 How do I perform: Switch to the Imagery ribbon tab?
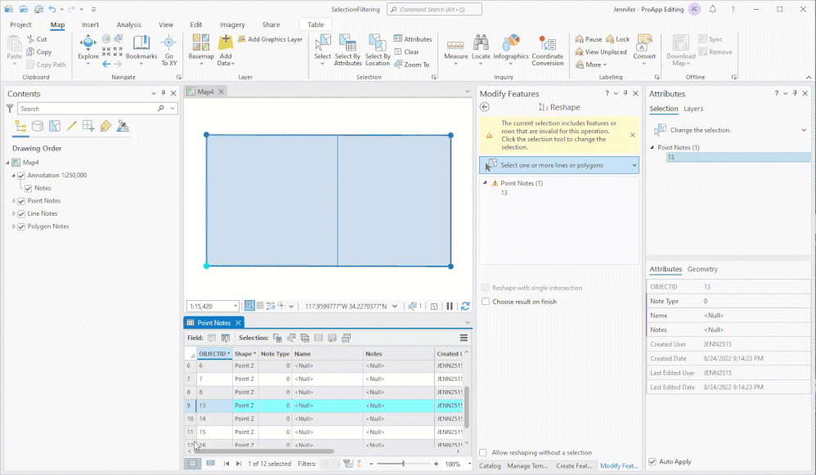coord(232,25)
